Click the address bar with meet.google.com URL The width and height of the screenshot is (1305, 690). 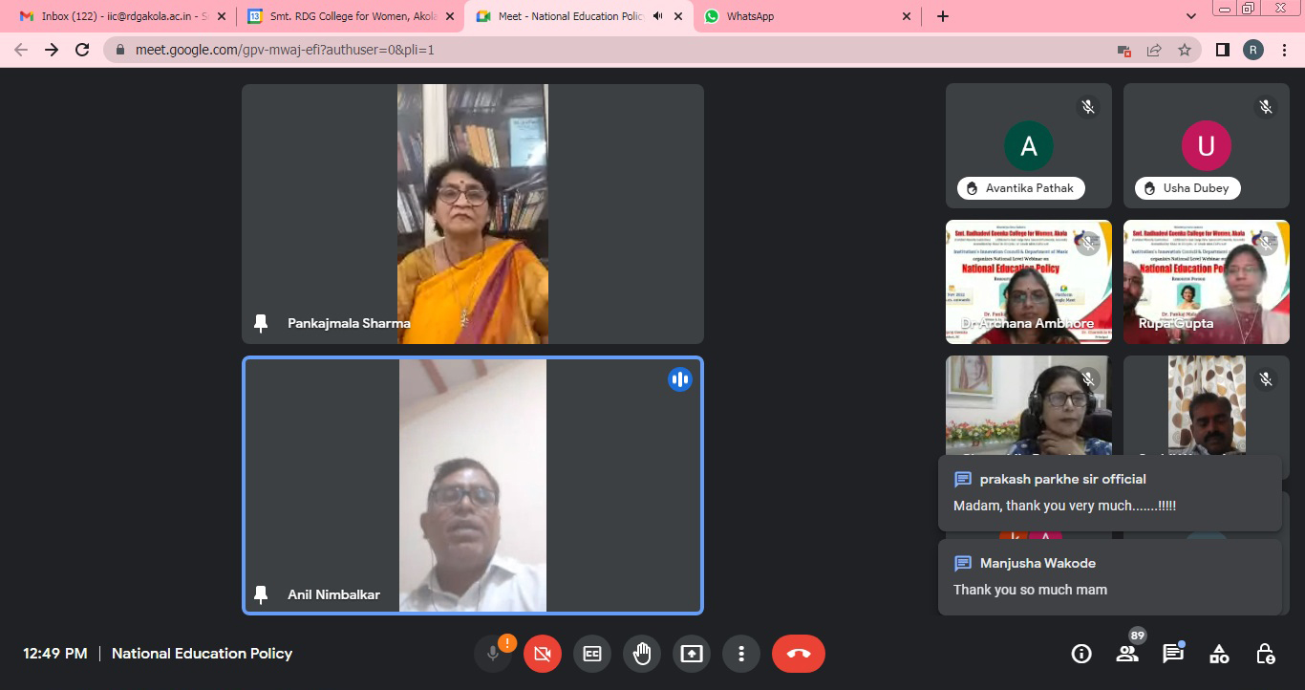611,50
